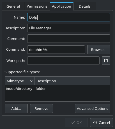Click into the Name text field
Image resolution: width=115 pixels, height=129 pixels.
(x=69, y=17)
